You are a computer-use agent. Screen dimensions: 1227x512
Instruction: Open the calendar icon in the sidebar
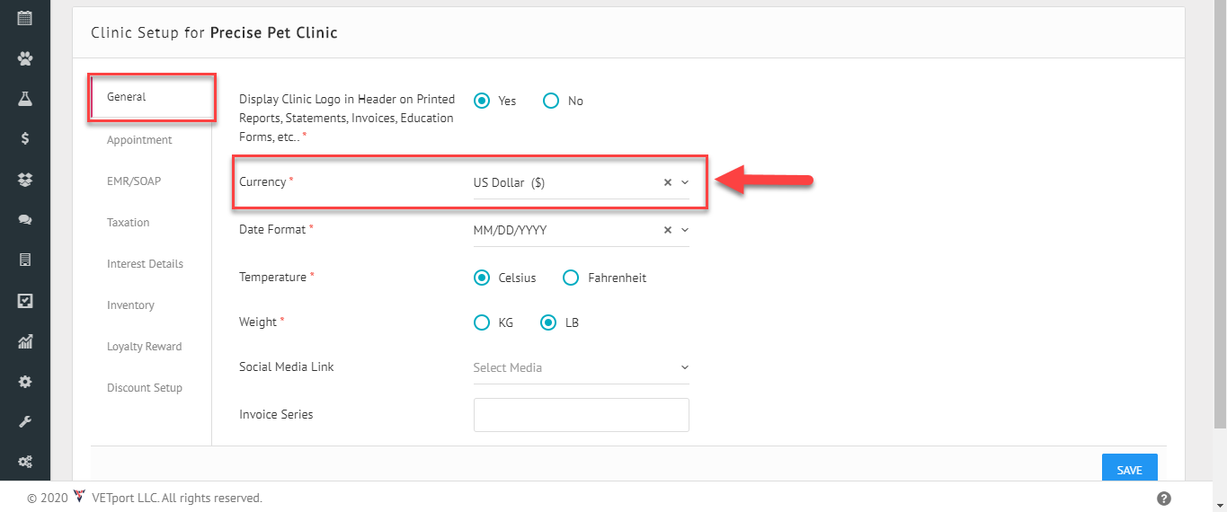click(25, 17)
